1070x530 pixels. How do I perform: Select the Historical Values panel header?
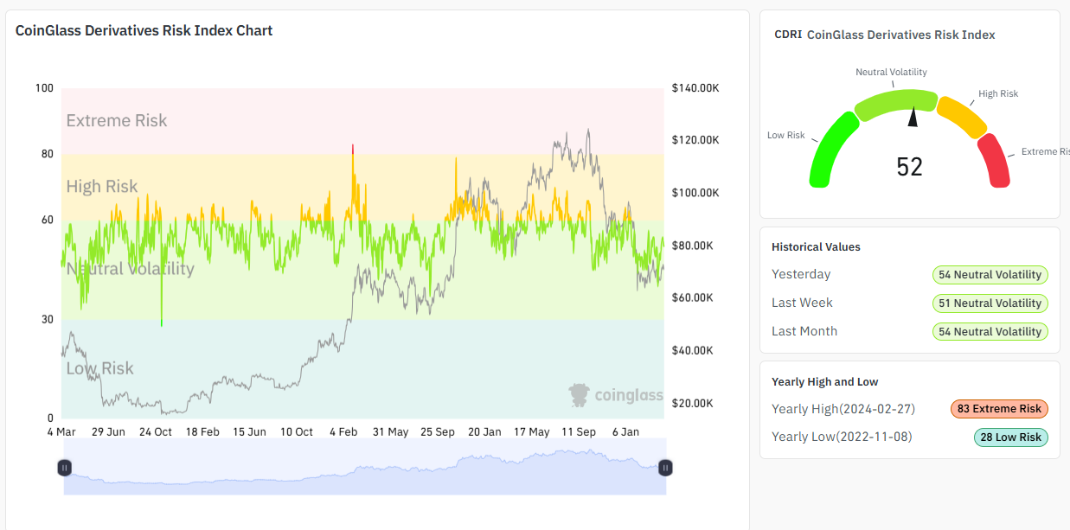tap(816, 246)
